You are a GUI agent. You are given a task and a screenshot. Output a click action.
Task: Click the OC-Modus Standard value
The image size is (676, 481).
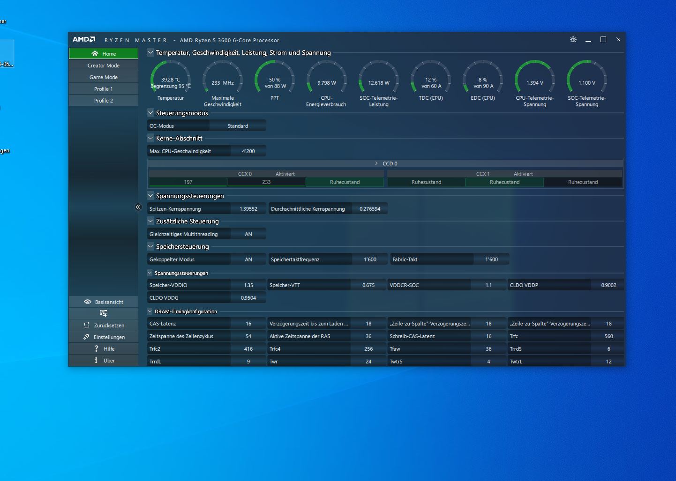coord(238,126)
